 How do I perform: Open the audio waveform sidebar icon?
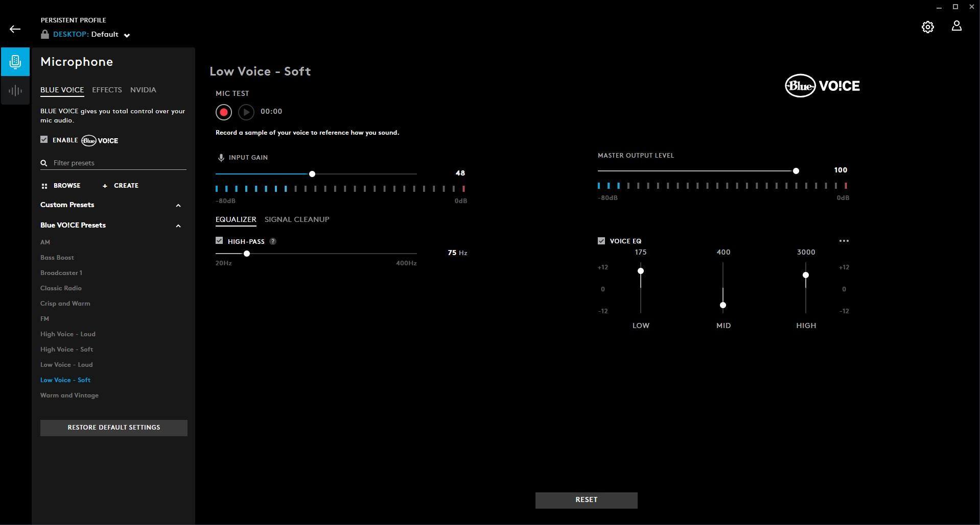point(15,91)
